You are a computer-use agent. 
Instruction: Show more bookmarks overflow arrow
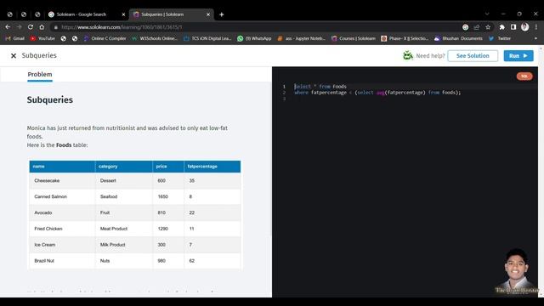[x=535, y=38]
